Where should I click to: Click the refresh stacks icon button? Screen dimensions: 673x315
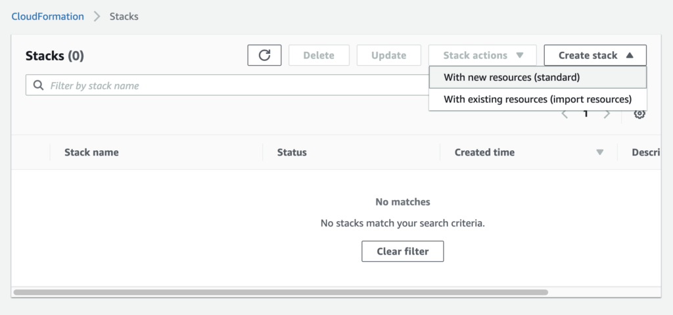point(264,55)
